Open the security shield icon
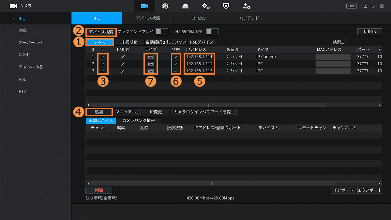 [226, 6]
